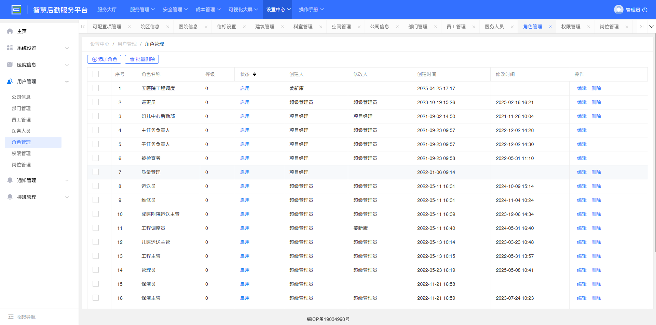Check the box for 五医院工程调度 row
The height and width of the screenshot is (325, 656).
(x=96, y=88)
